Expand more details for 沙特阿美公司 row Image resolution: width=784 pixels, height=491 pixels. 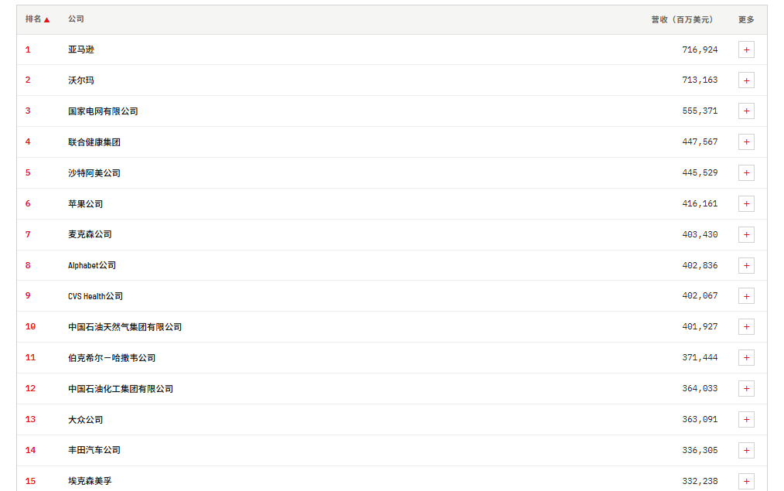(x=746, y=173)
